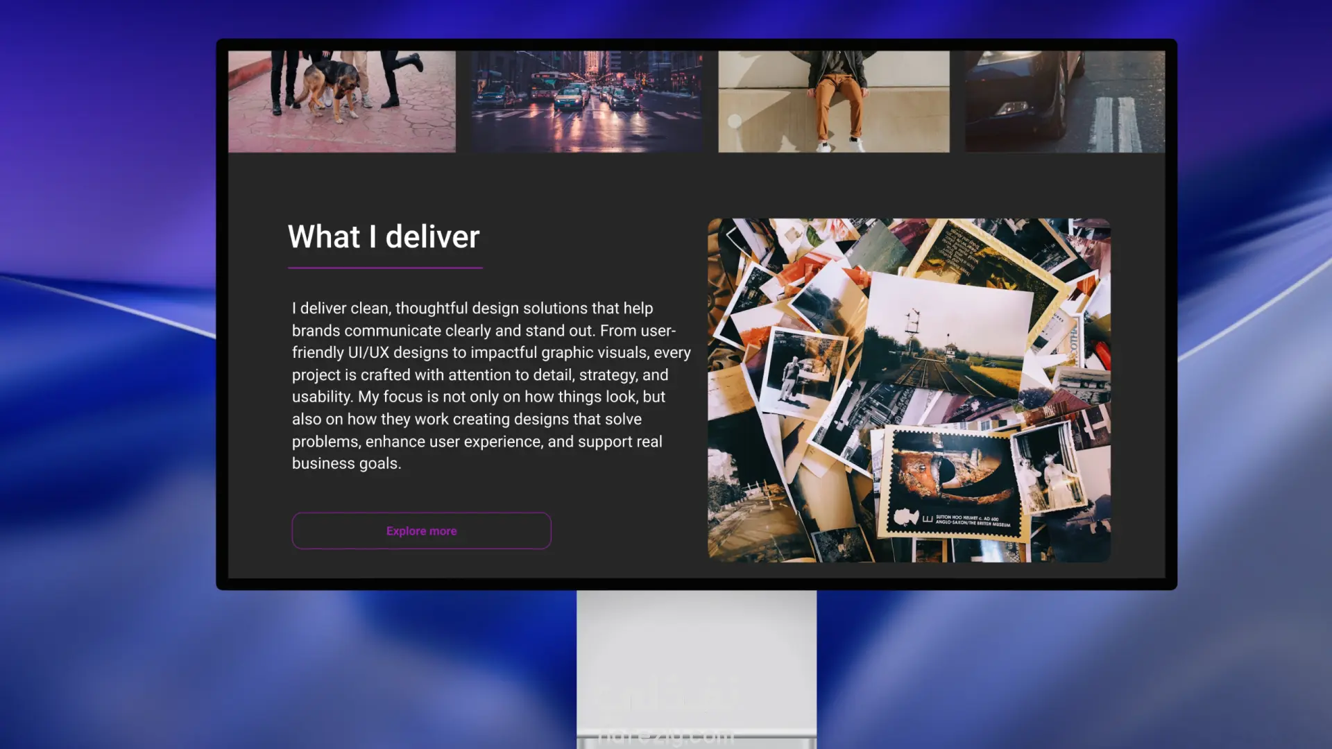Click the What I deliver heading
1332x749 pixels.
pos(383,236)
